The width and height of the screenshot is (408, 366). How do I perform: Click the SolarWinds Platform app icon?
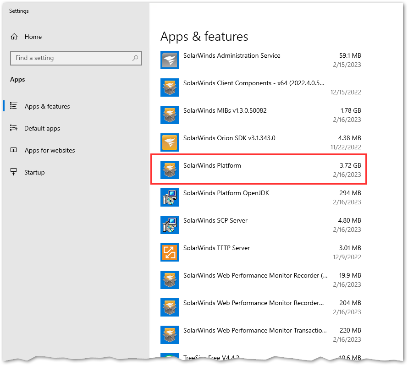[170, 170]
